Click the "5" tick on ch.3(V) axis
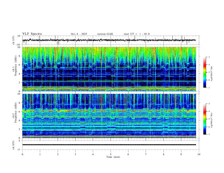 click(x=20, y=141)
